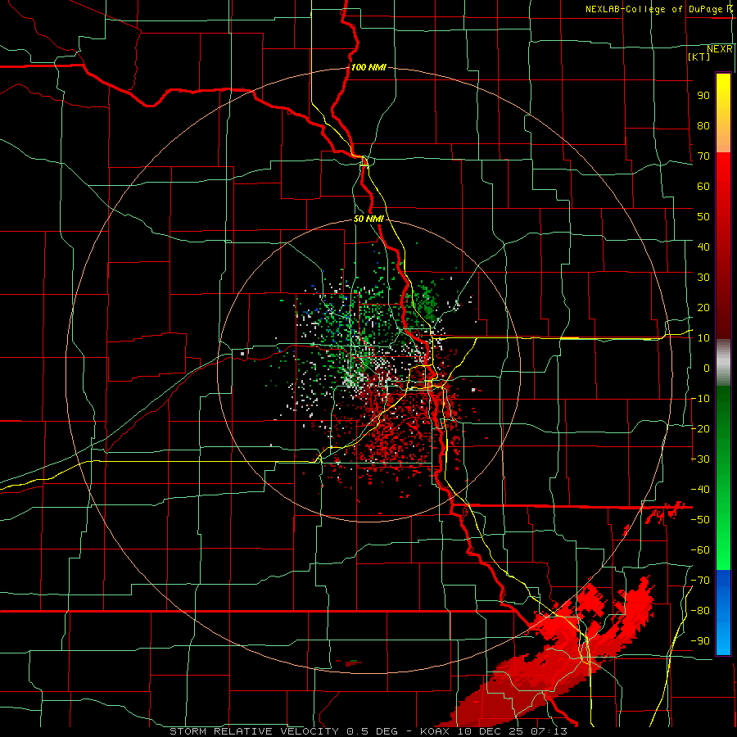
Task: Click the 100 NMI range ring label
Action: click(368, 67)
